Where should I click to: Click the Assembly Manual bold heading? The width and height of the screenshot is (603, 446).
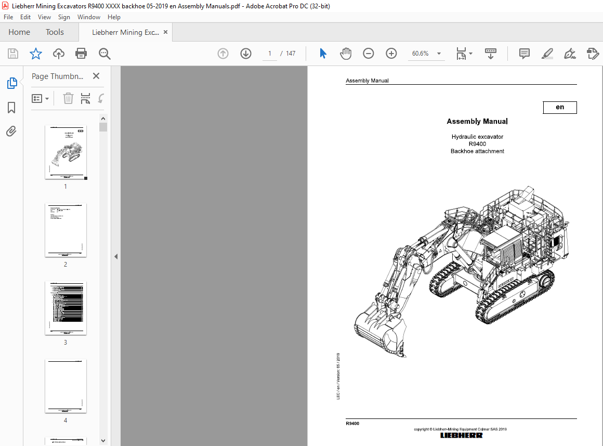pyautogui.click(x=477, y=122)
